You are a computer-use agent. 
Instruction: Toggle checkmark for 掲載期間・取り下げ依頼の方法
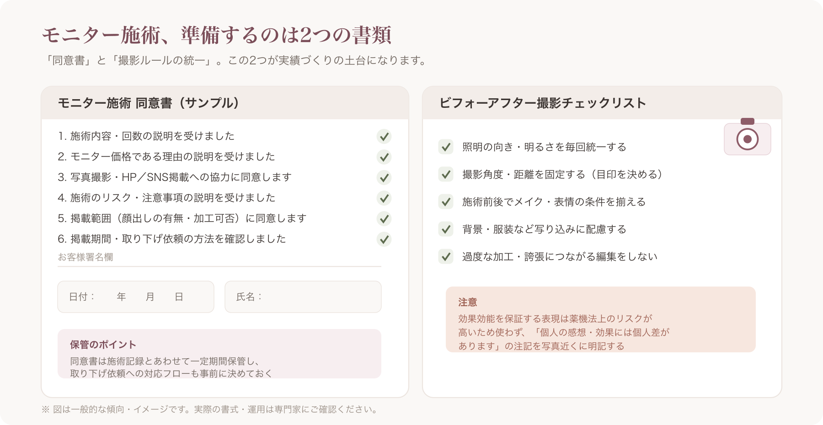384,239
